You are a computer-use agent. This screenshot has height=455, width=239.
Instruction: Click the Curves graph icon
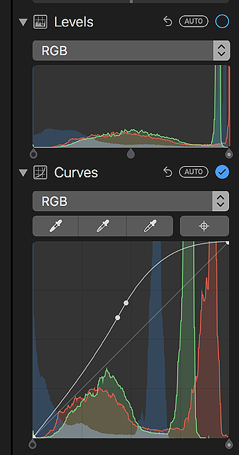pos(40,172)
